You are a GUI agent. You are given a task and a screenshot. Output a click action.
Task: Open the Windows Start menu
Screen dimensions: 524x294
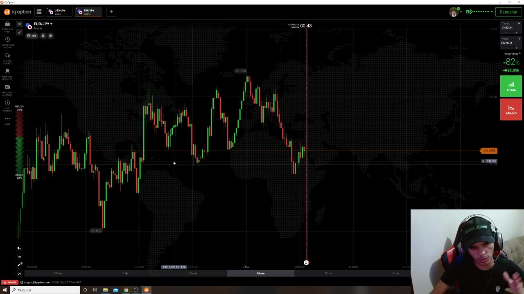click(x=5, y=290)
